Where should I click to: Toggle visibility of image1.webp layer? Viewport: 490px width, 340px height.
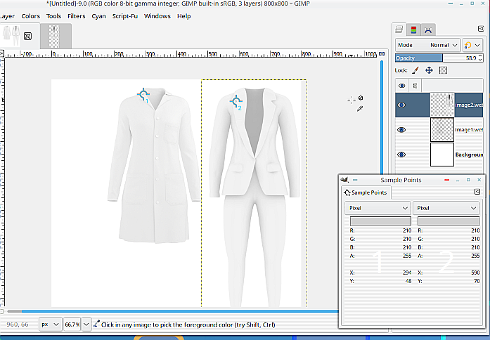coord(401,130)
